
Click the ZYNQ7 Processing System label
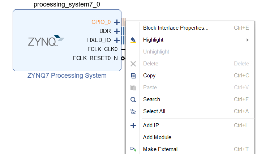click(67, 76)
